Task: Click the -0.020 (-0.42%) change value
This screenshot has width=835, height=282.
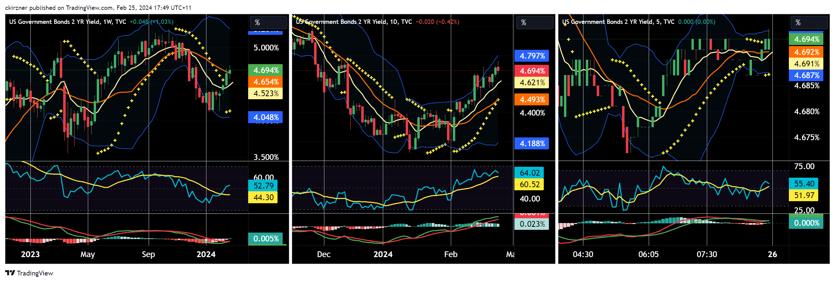Action: (x=437, y=22)
